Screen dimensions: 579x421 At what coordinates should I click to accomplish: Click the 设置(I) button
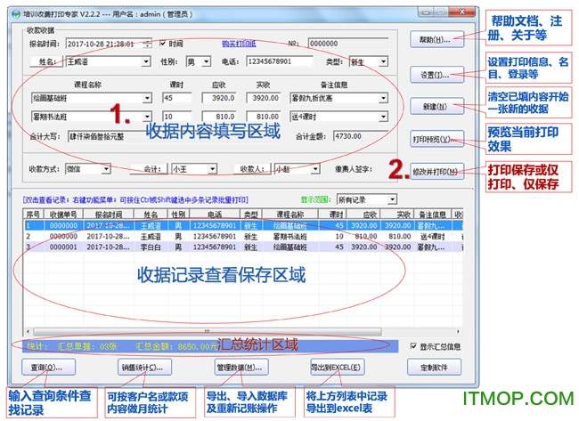(436, 75)
